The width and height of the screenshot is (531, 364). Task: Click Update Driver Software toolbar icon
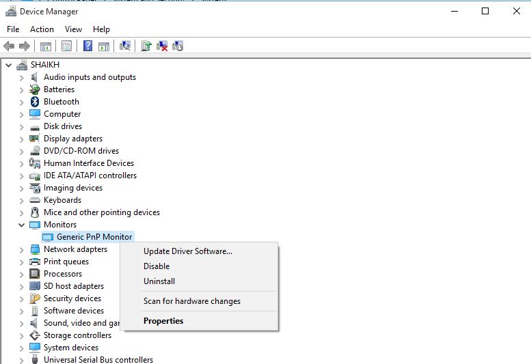pos(146,46)
